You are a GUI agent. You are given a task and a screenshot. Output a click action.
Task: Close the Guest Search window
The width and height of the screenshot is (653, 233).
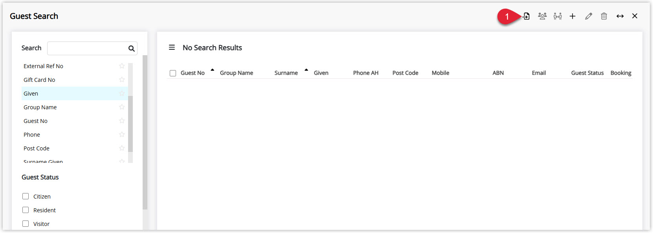[635, 16]
